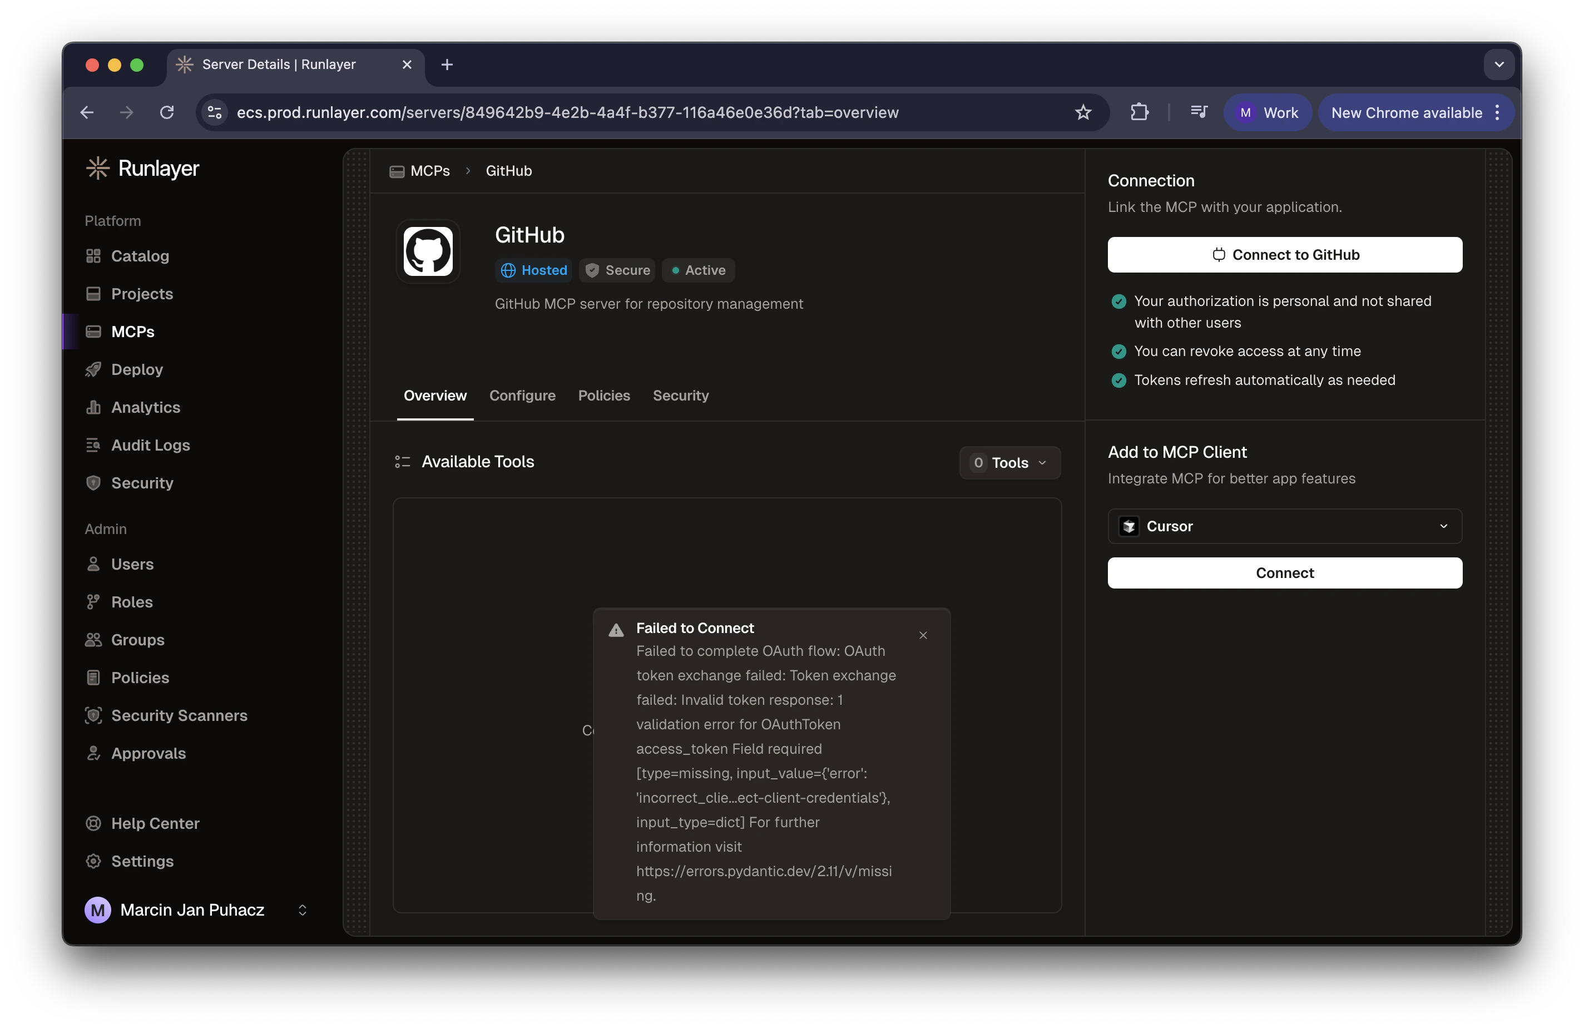The image size is (1584, 1028).
Task: Click the Failed to Connect title
Action: [x=695, y=628]
